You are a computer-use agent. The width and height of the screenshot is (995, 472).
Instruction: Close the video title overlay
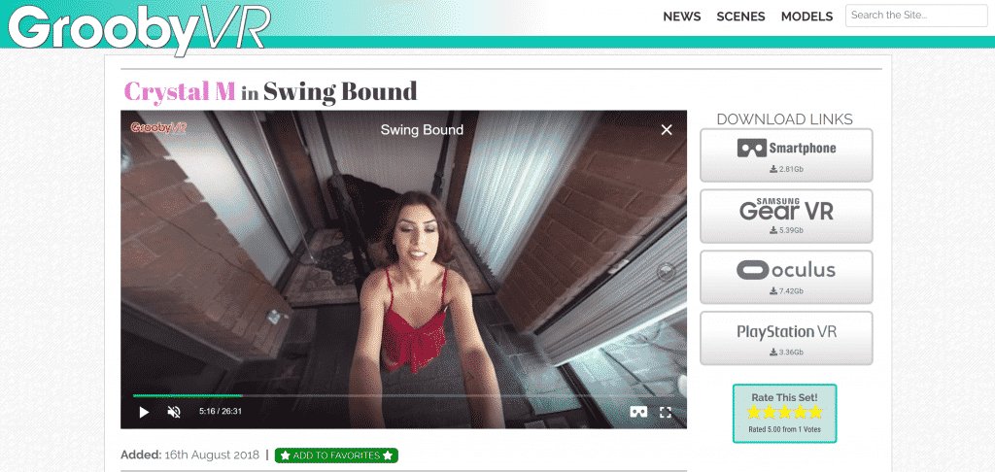point(667,130)
